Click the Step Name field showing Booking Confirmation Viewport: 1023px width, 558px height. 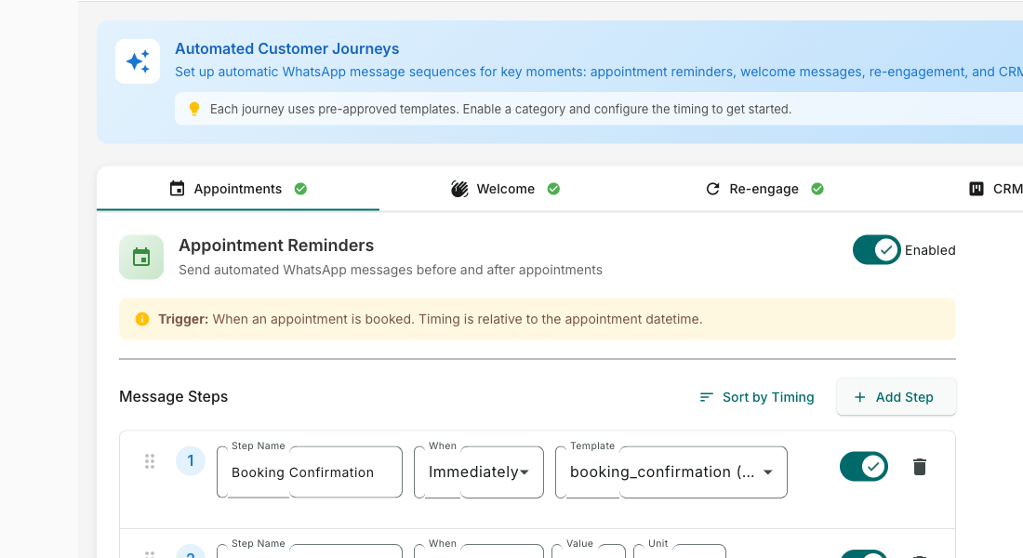pyautogui.click(x=309, y=472)
